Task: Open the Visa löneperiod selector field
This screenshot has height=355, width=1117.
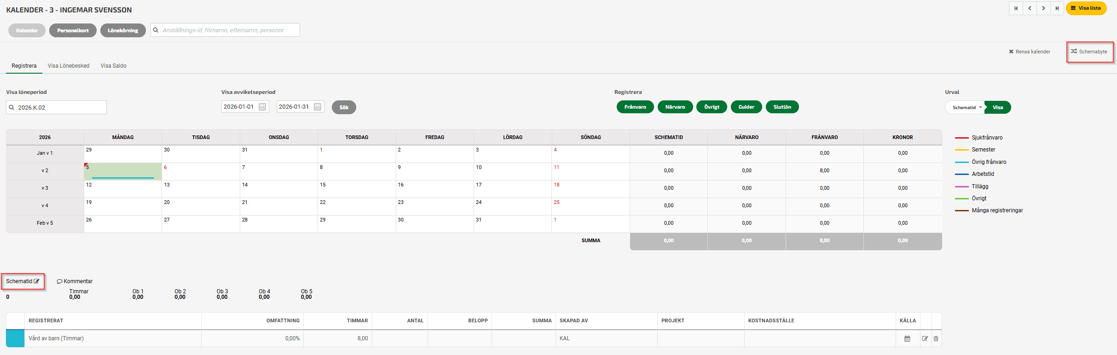Action: [x=56, y=107]
